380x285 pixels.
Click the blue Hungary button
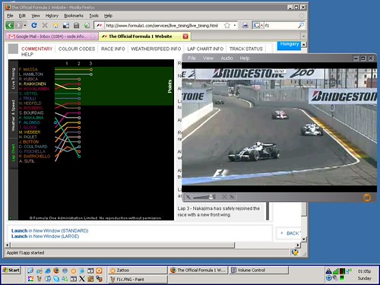tap(289, 46)
